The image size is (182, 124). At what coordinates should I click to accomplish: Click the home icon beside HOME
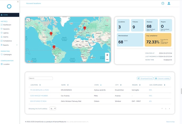(2, 15)
